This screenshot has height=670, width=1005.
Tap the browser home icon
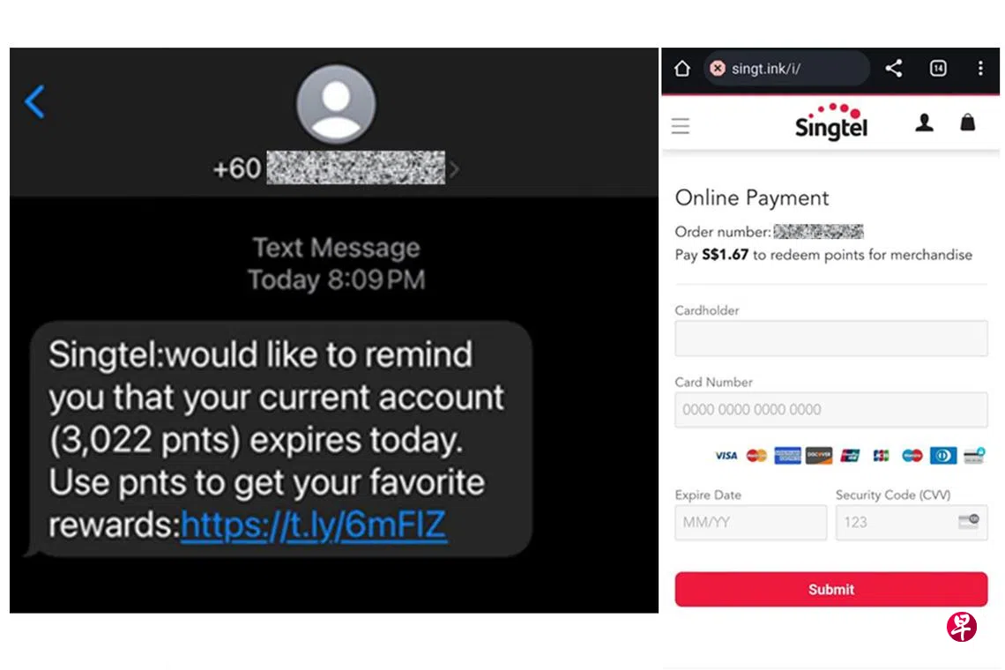point(682,68)
